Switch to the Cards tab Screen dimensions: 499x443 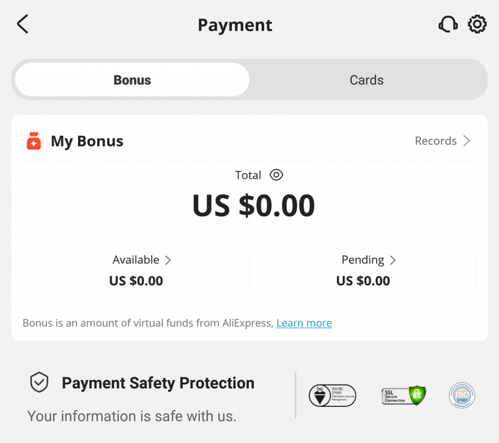point(367,80)
